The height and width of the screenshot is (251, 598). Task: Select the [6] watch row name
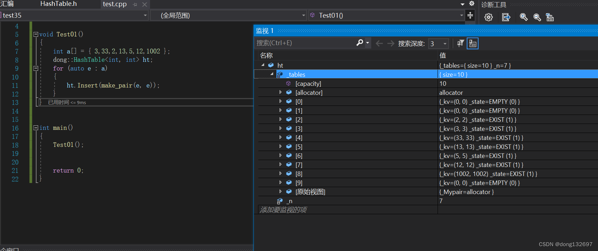pos(299,156)
